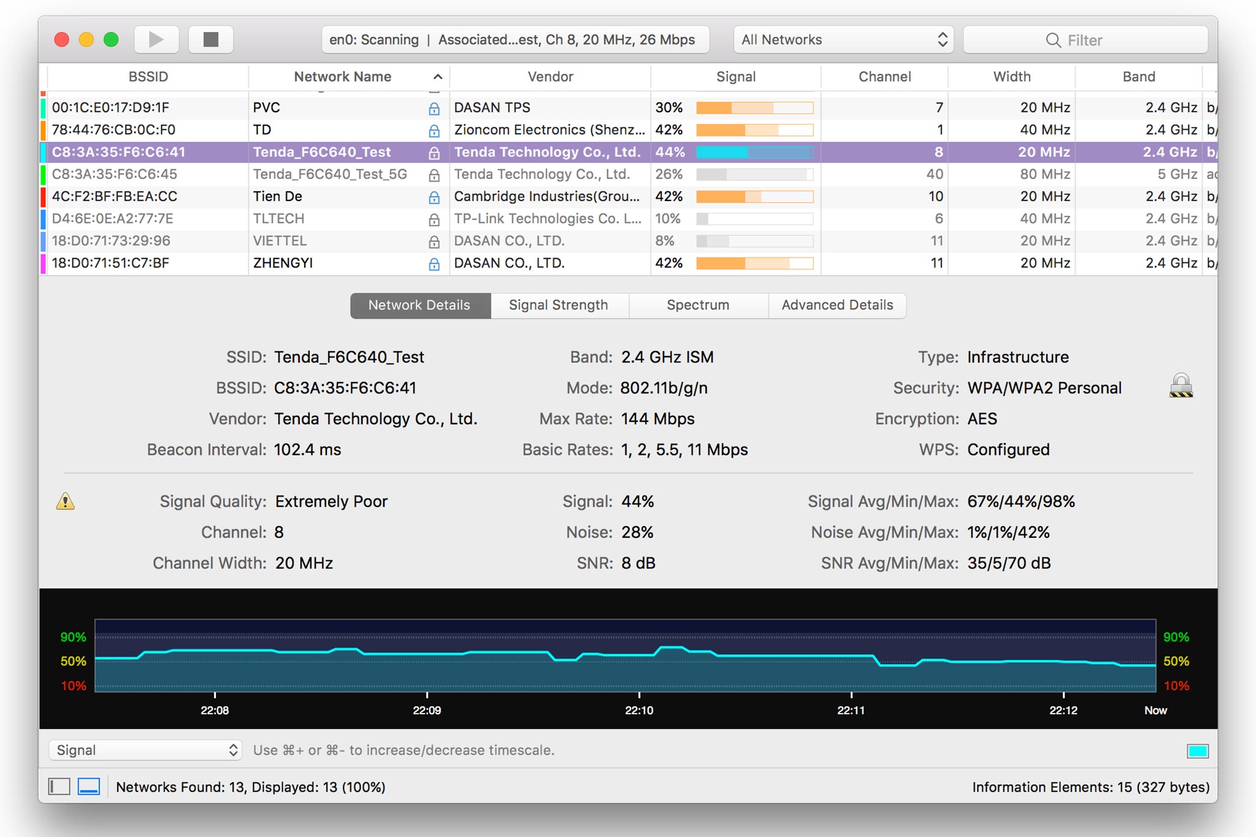
Task: Click the signal quality warning triangle icon
Action: (65, 502)
